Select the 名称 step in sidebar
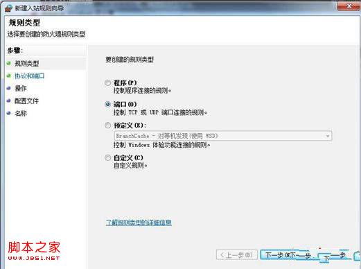The image size is (361, 269). [21, 113]
